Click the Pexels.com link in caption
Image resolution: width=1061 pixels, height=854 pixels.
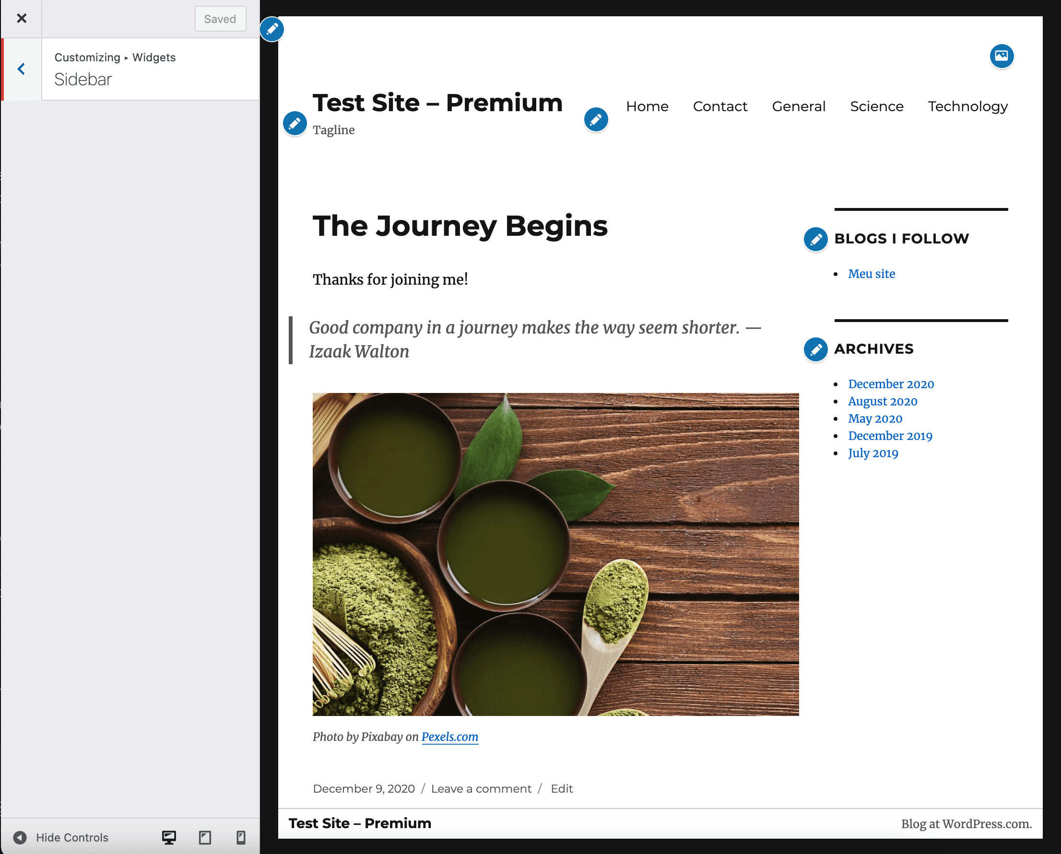(x=449, y=737)
